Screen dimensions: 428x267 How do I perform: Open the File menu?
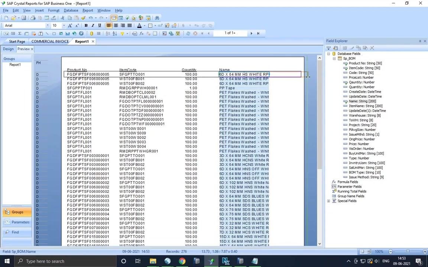6,10
